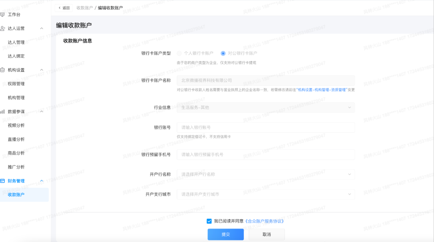Click the 工作台 workbench icon in sidebar
The height and width of the screenshot is (242, 434).
[3, 14]
